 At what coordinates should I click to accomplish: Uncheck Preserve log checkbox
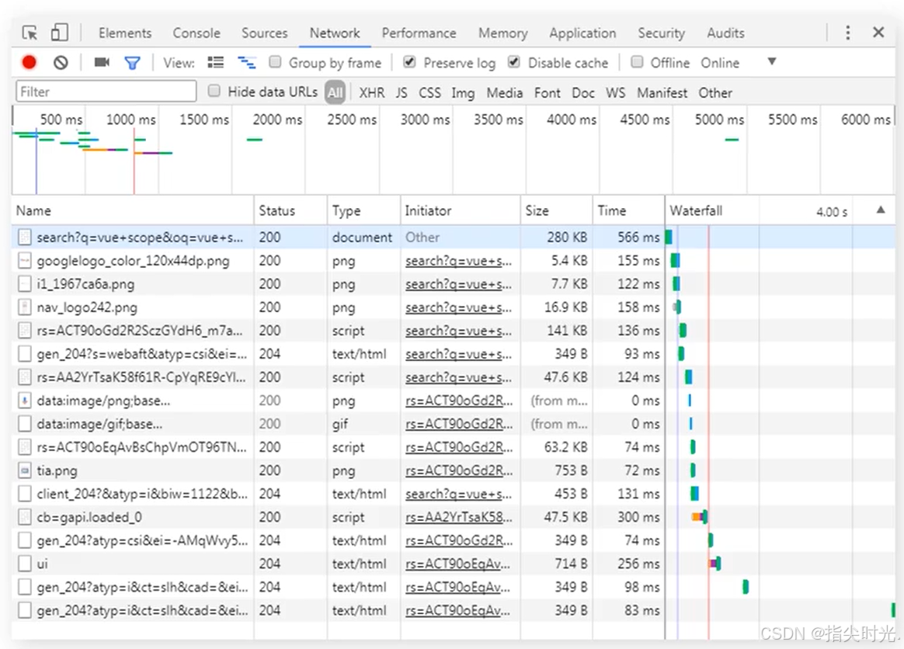click(x=409, y=61)
